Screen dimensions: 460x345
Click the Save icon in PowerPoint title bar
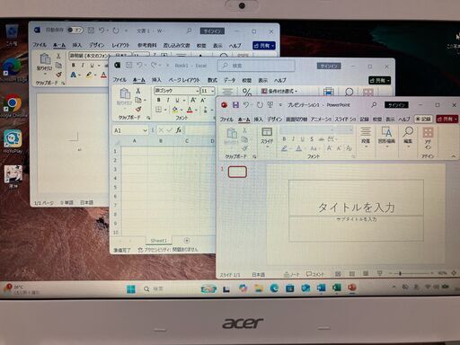[x=235, y=105]
